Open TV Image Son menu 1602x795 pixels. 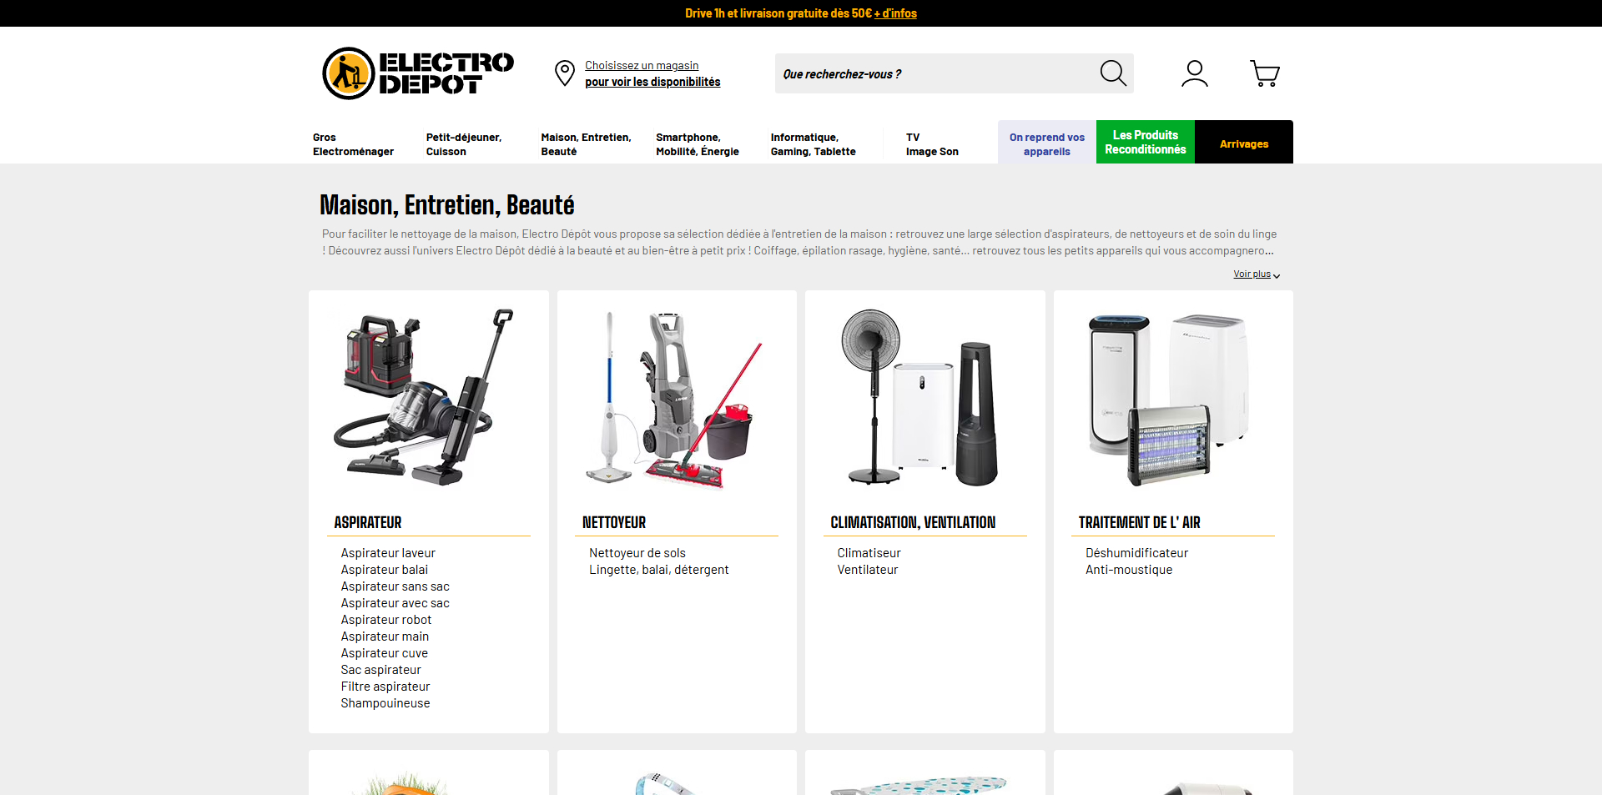932,144
